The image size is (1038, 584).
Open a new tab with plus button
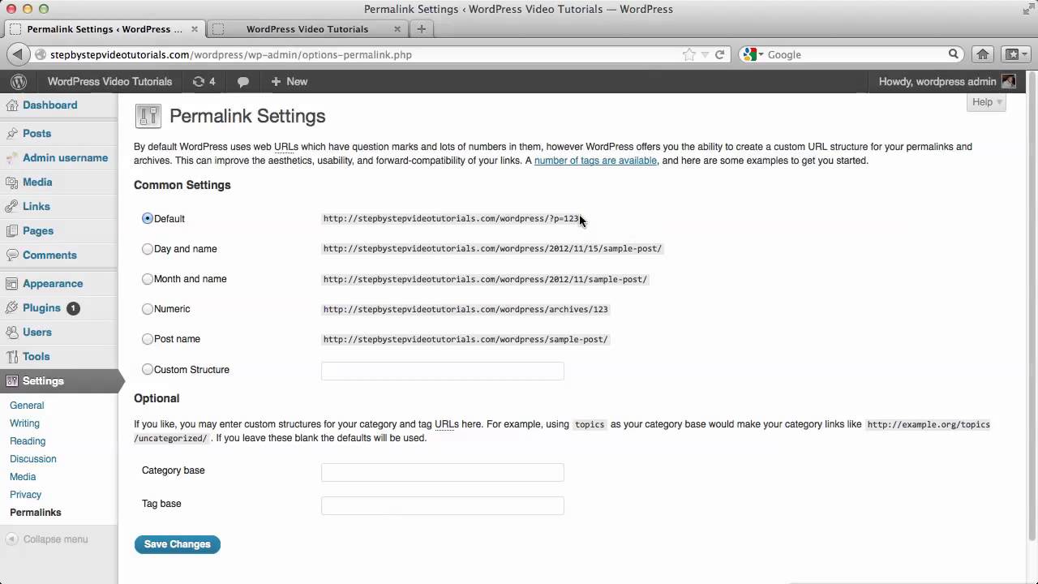coord(421,29)
